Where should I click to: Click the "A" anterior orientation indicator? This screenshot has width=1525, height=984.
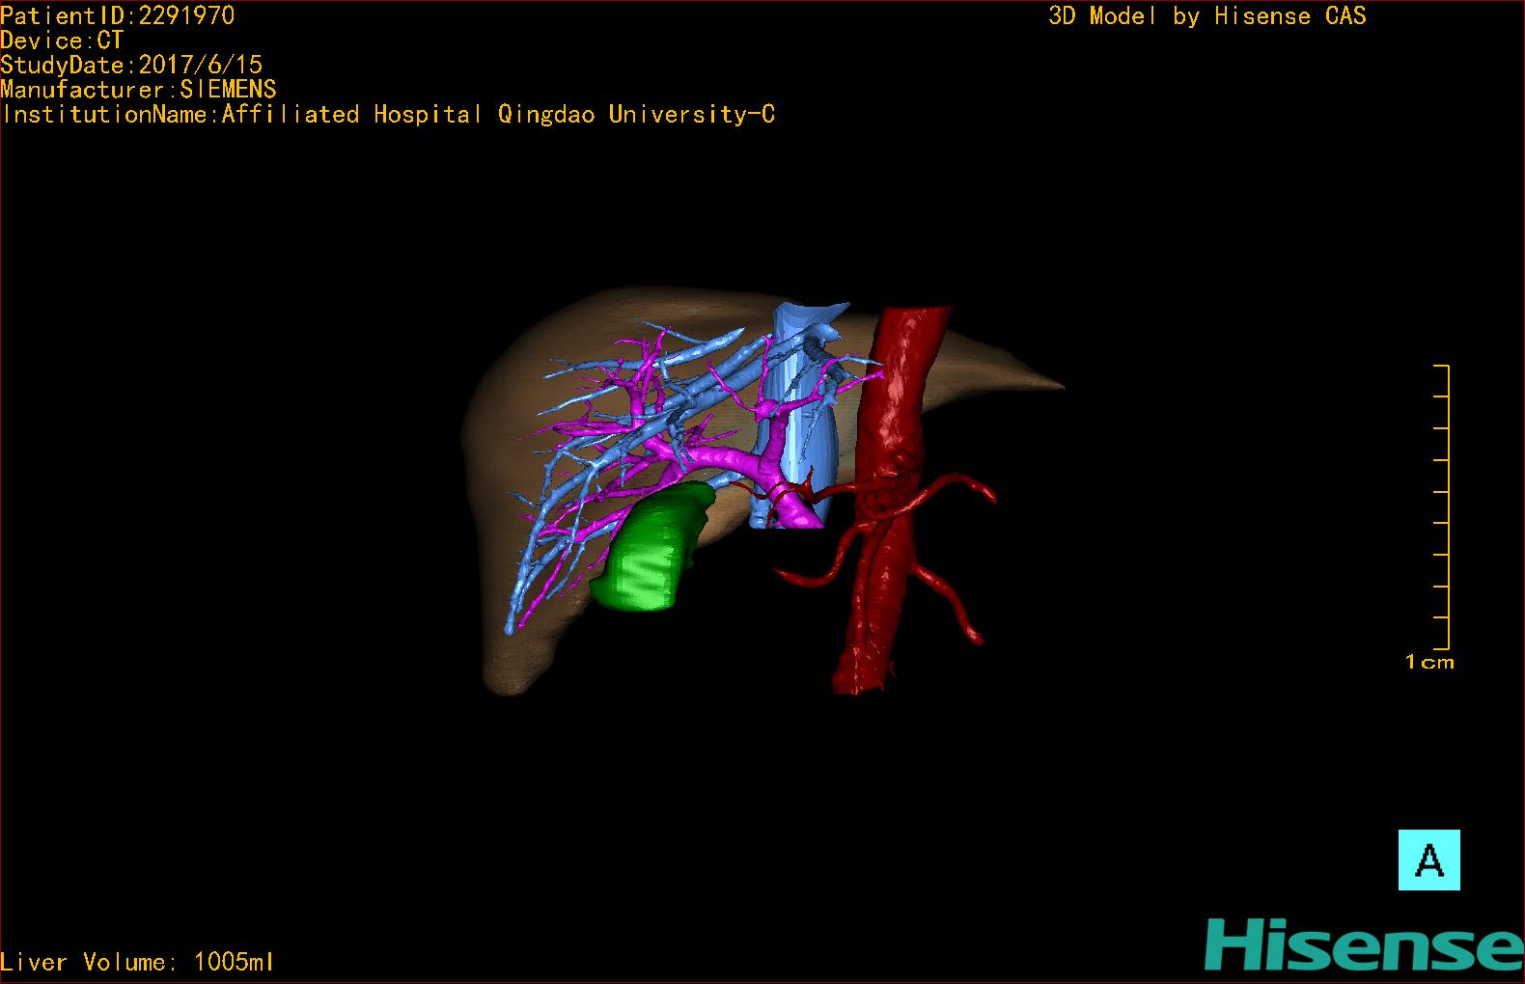click(1428, 860)
